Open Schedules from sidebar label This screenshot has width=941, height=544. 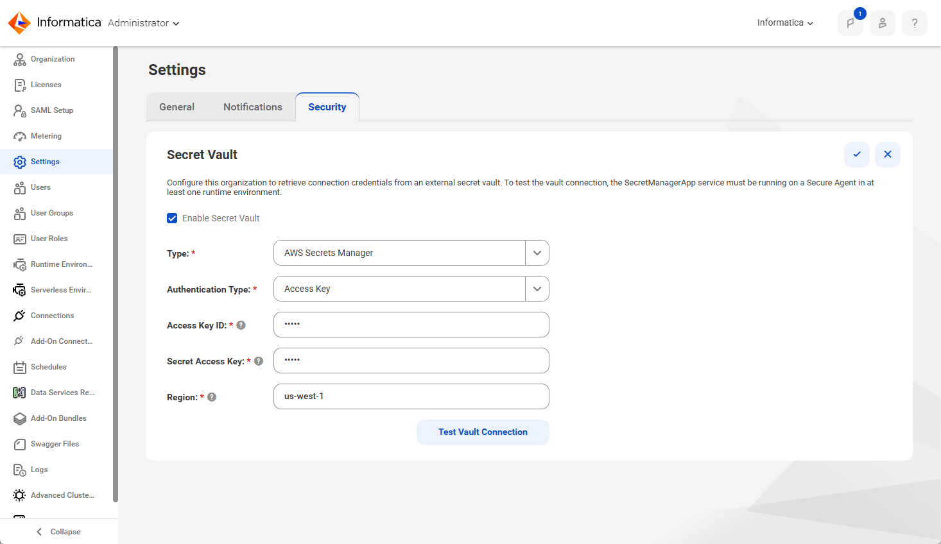pos(49,367)
